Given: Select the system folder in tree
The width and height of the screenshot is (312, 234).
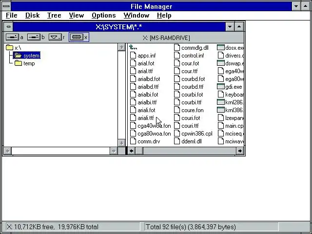Looking at the screenshot, I should tap(27, 56).
